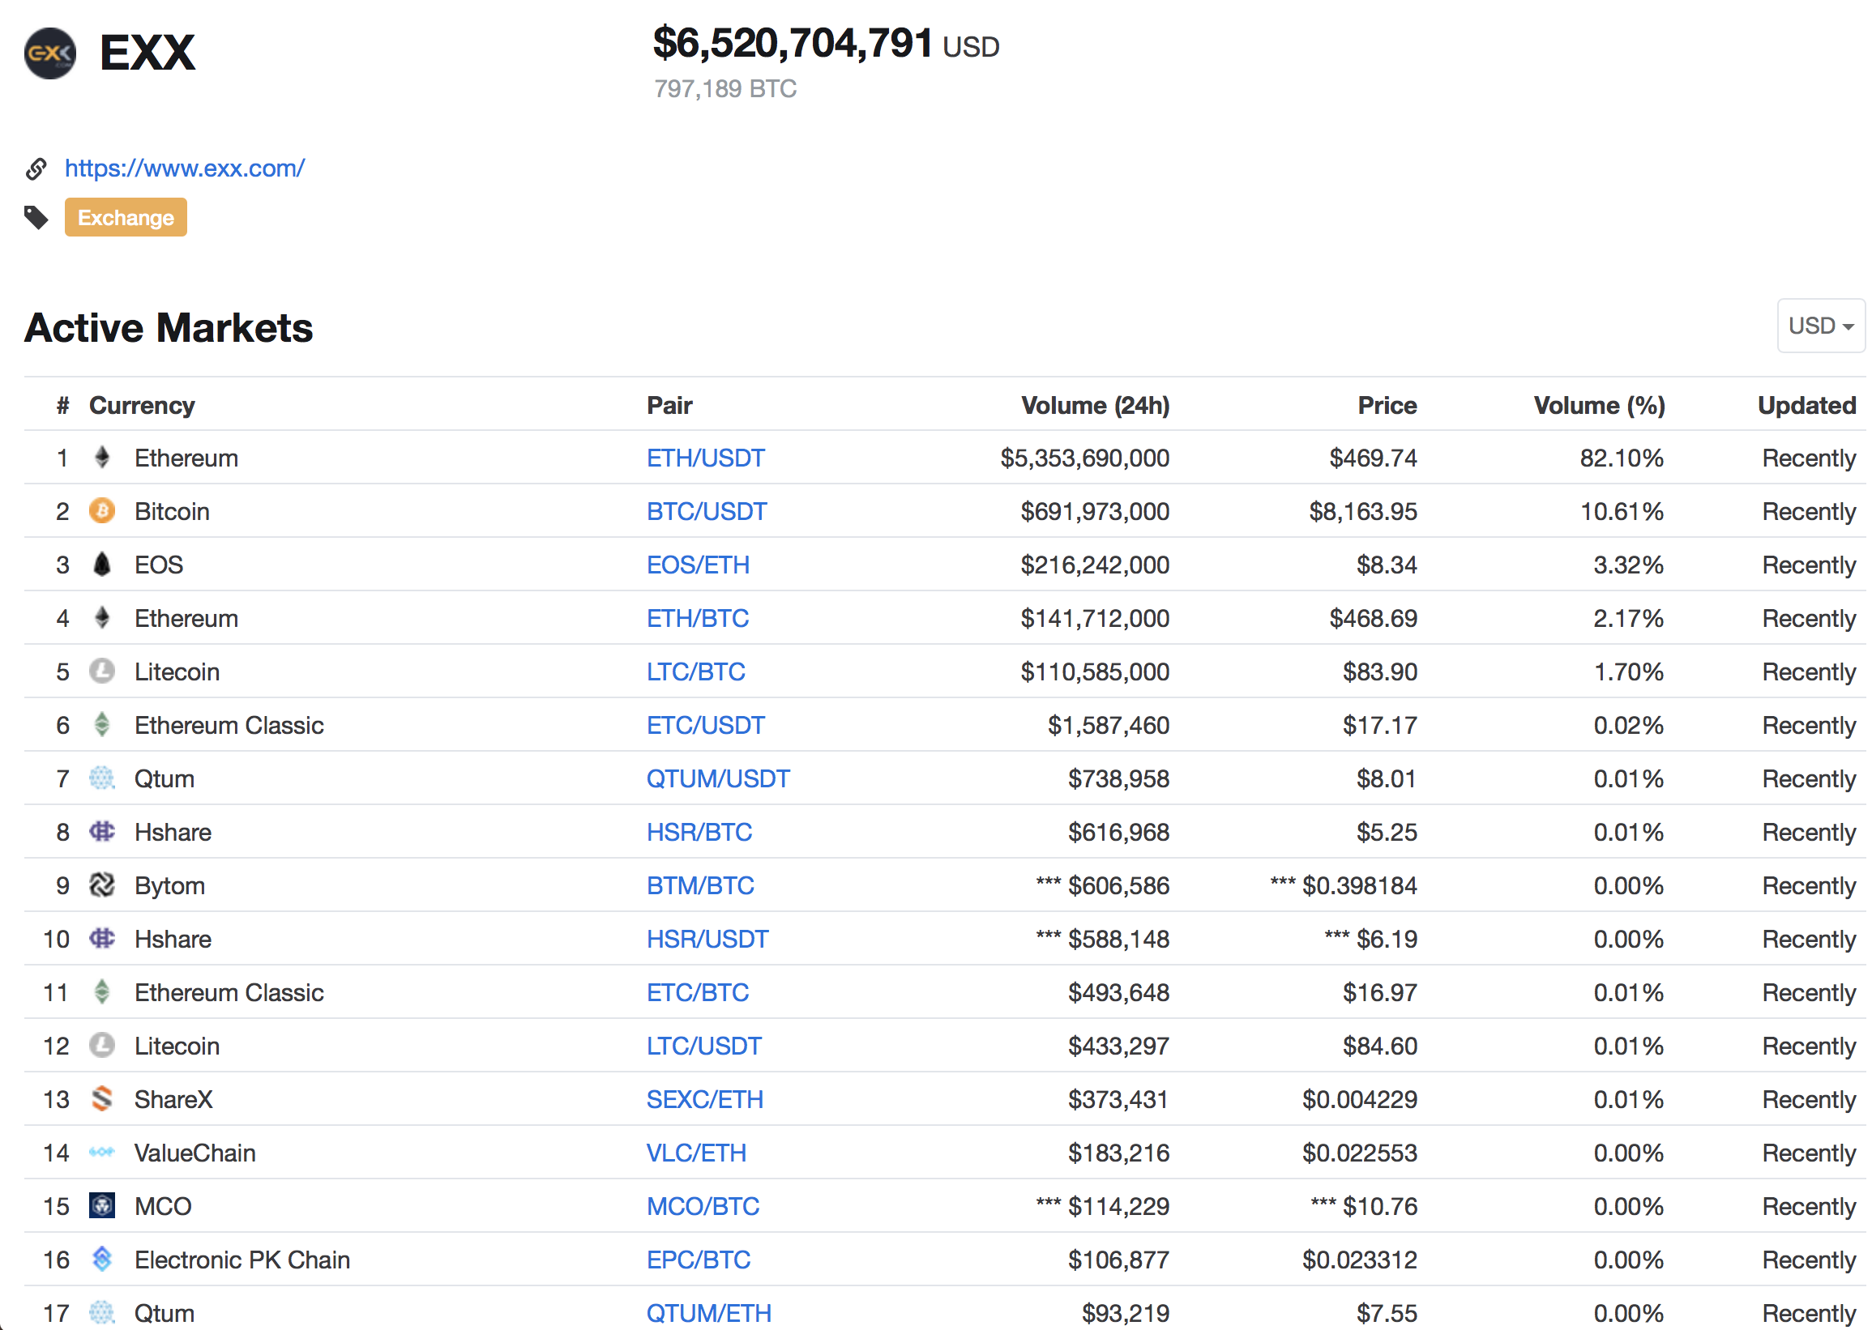This screenshot has height=1330, width=1872.
Task: Click the Ethereum Classic icon in row 6
Action: point(101,725)
